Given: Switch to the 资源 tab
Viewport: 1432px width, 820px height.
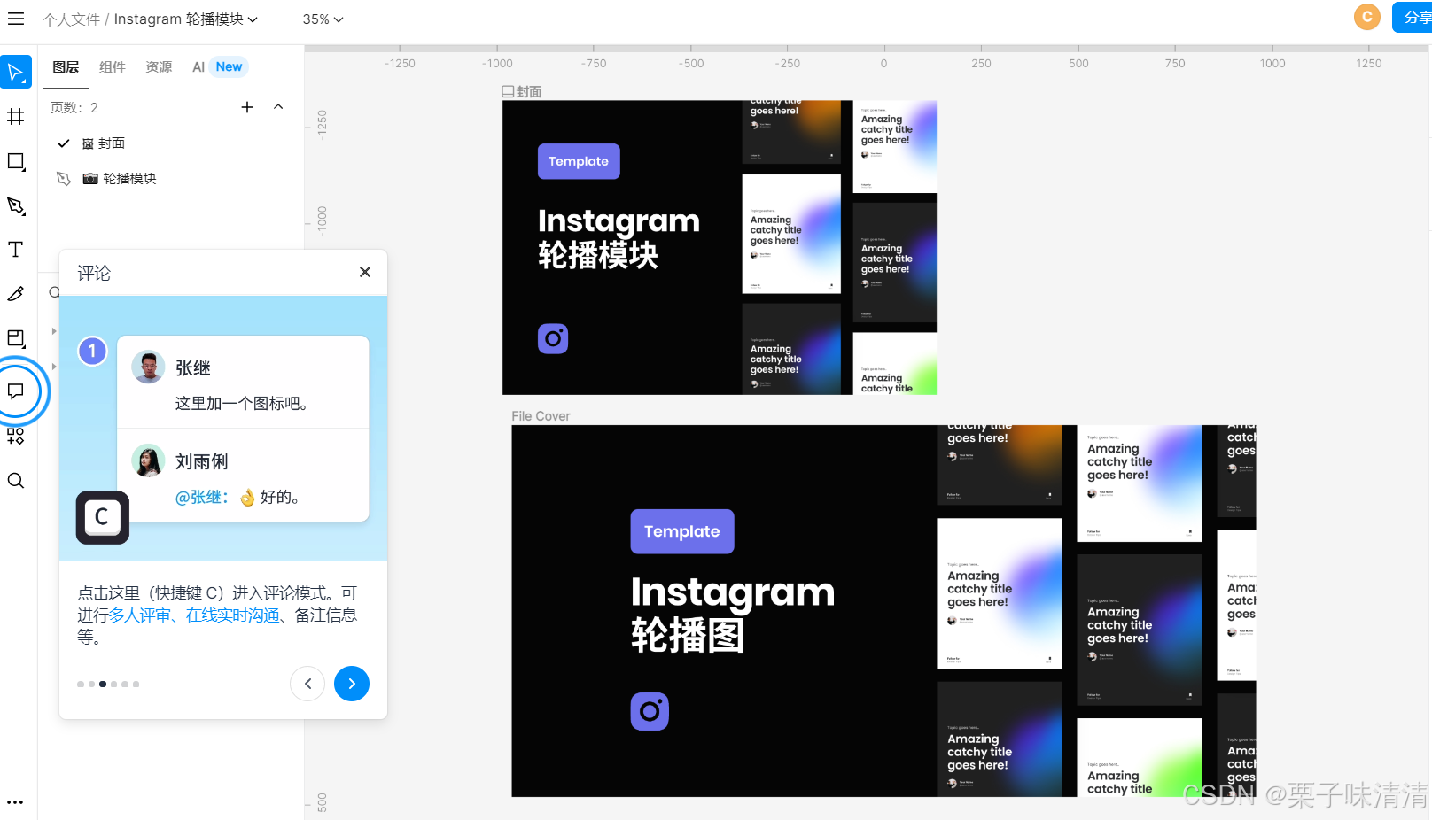Looking at the screenshot, I should [159, 67].
